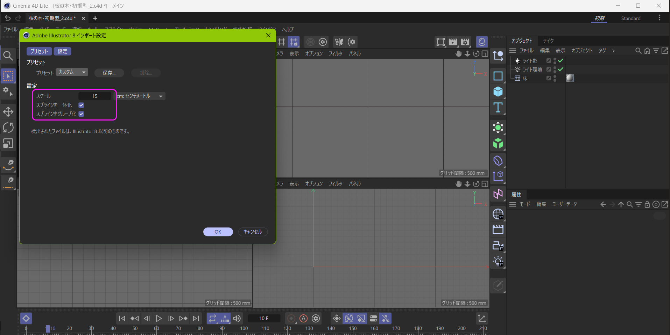The height and width of the screenshot is (335, 670).
Task: Toggle autokeying record button
Action: pos(303,318)
